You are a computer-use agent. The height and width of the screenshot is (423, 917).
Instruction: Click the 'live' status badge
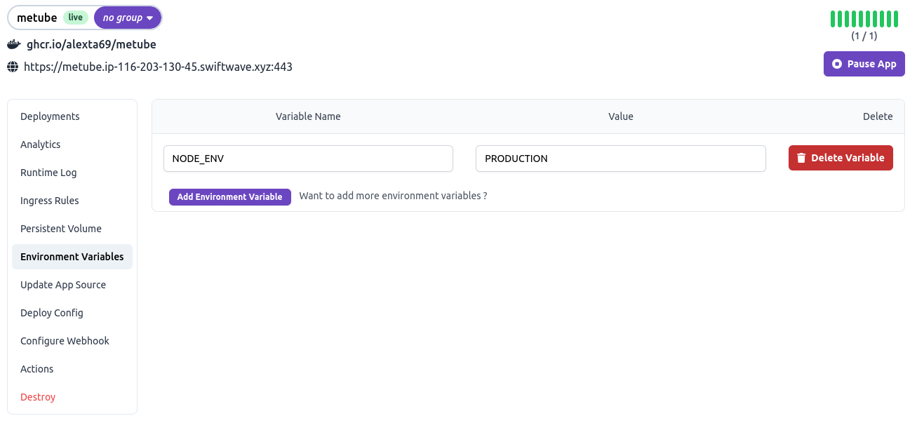click(76, 18)
